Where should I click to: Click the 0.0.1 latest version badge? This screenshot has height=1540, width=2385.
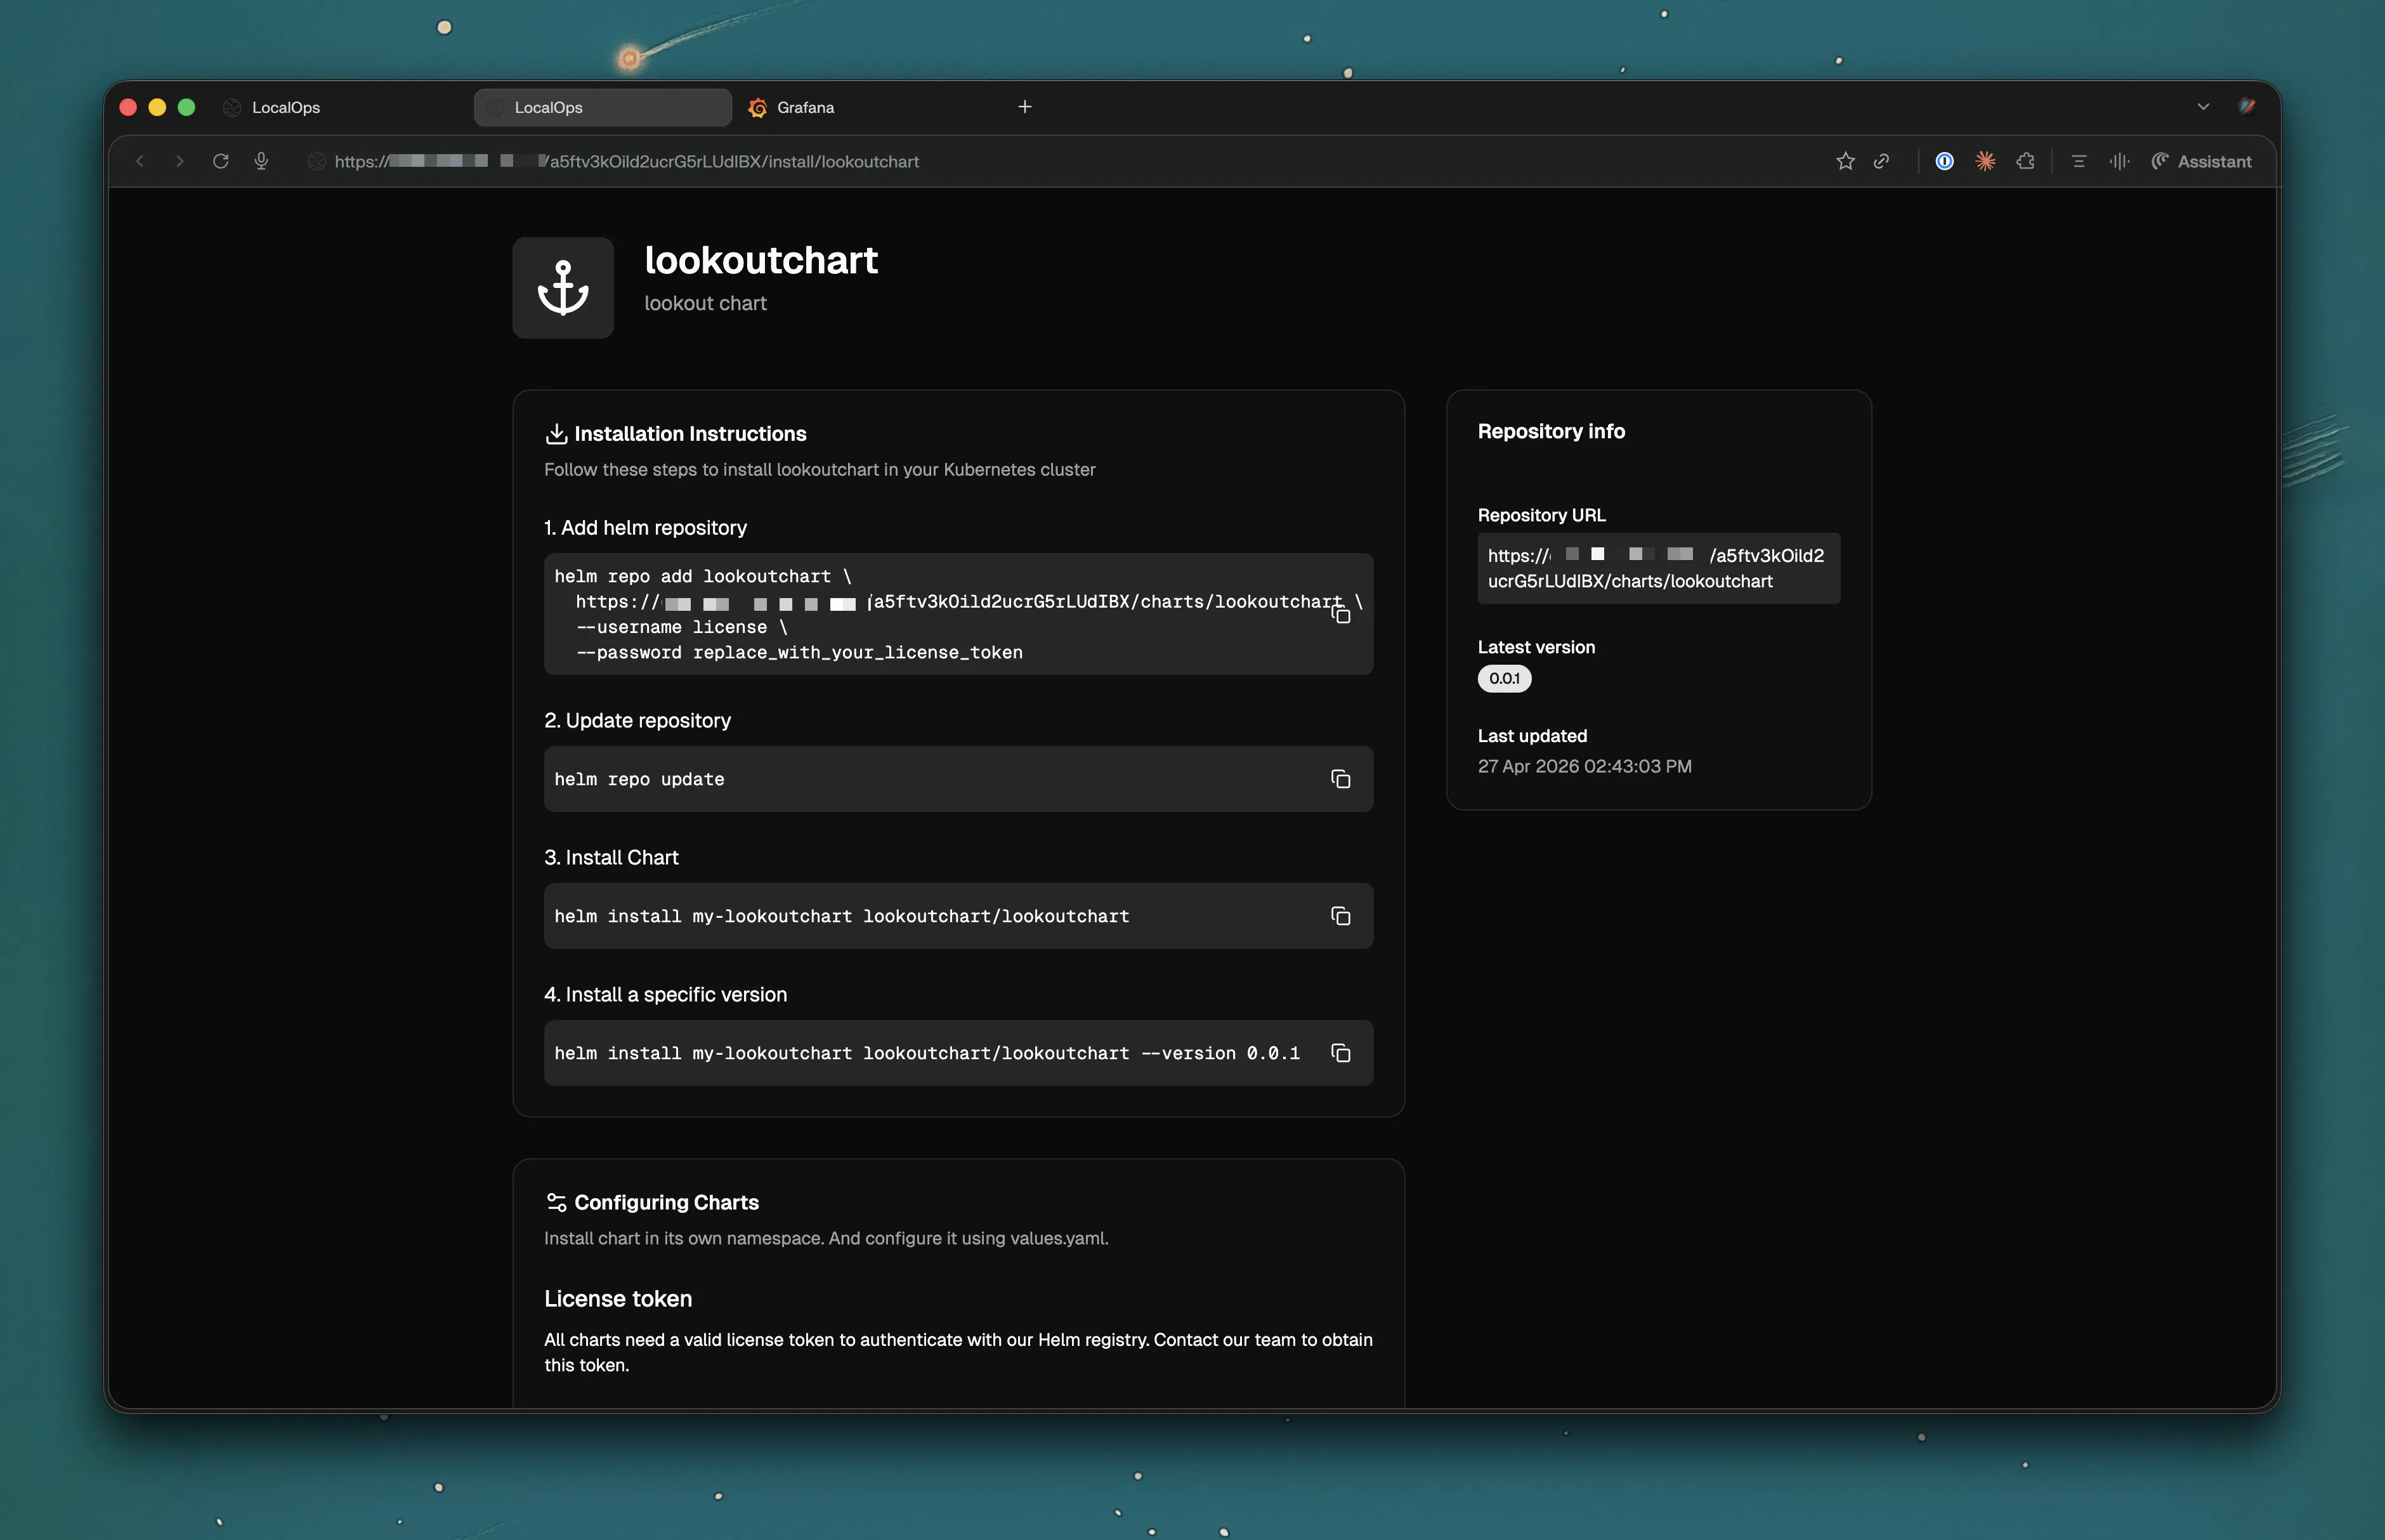pyautogui.click(x=1504, y=679)
